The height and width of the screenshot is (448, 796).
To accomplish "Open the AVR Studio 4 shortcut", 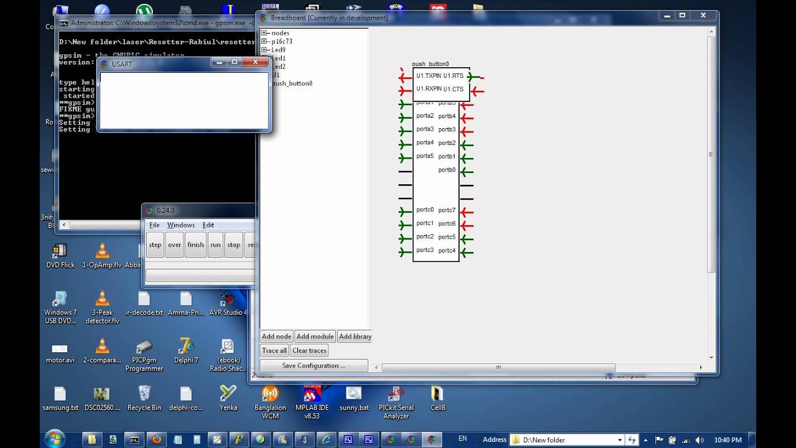I will coord(228,303).
